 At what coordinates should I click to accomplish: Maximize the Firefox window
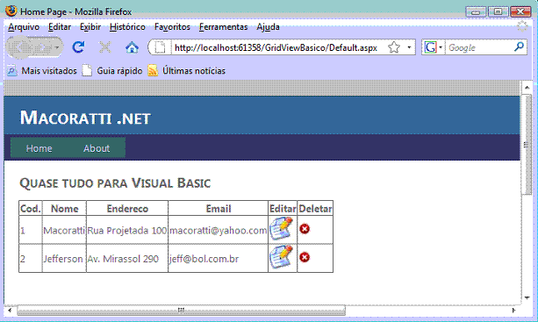(x=498, y=11)
